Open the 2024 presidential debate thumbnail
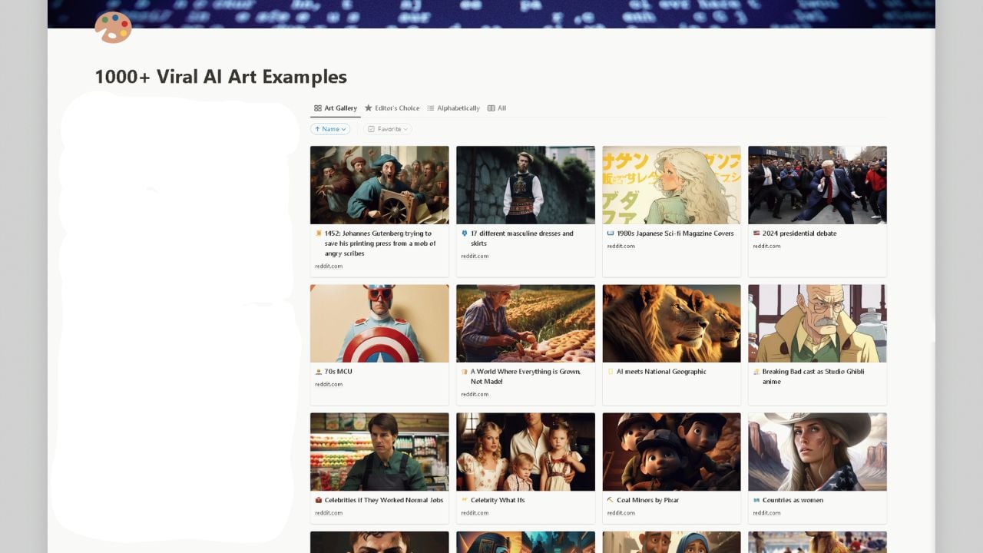Viewport: 983px width, 553px height. tap(817, 185)
